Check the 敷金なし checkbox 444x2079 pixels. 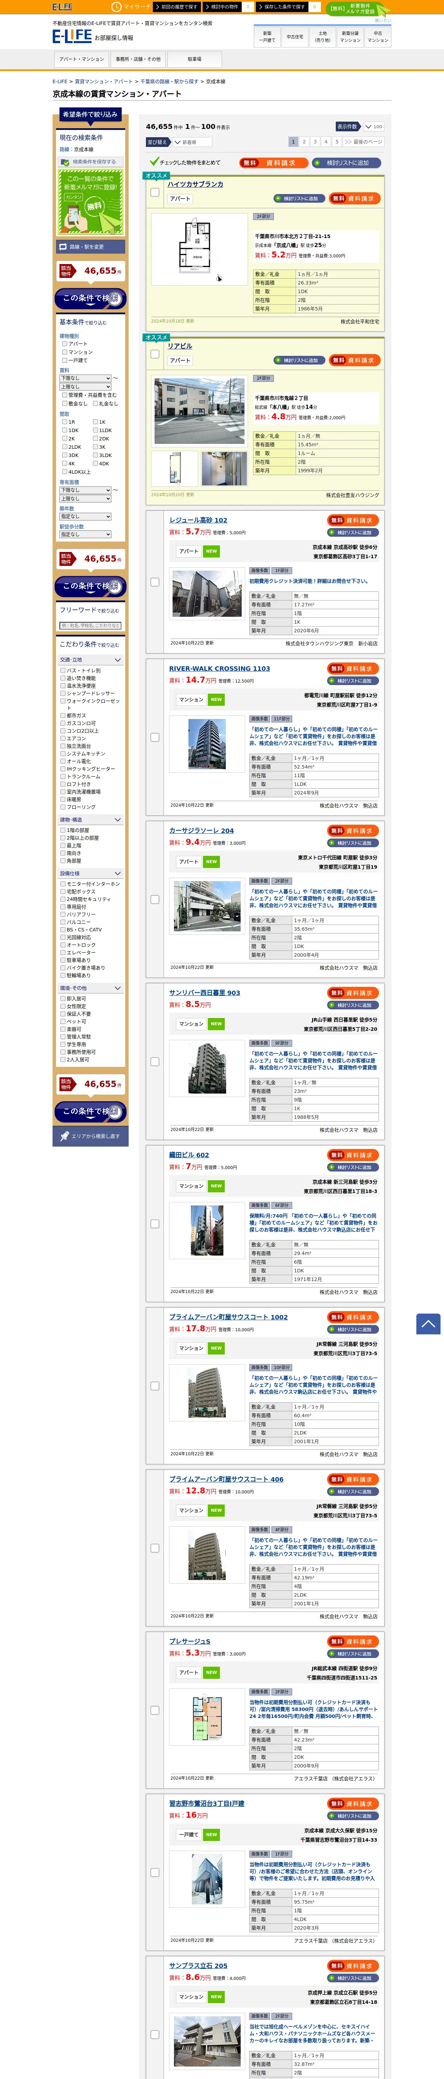point(64,404)
